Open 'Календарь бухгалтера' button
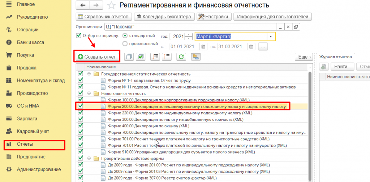 tap(164, 17)
